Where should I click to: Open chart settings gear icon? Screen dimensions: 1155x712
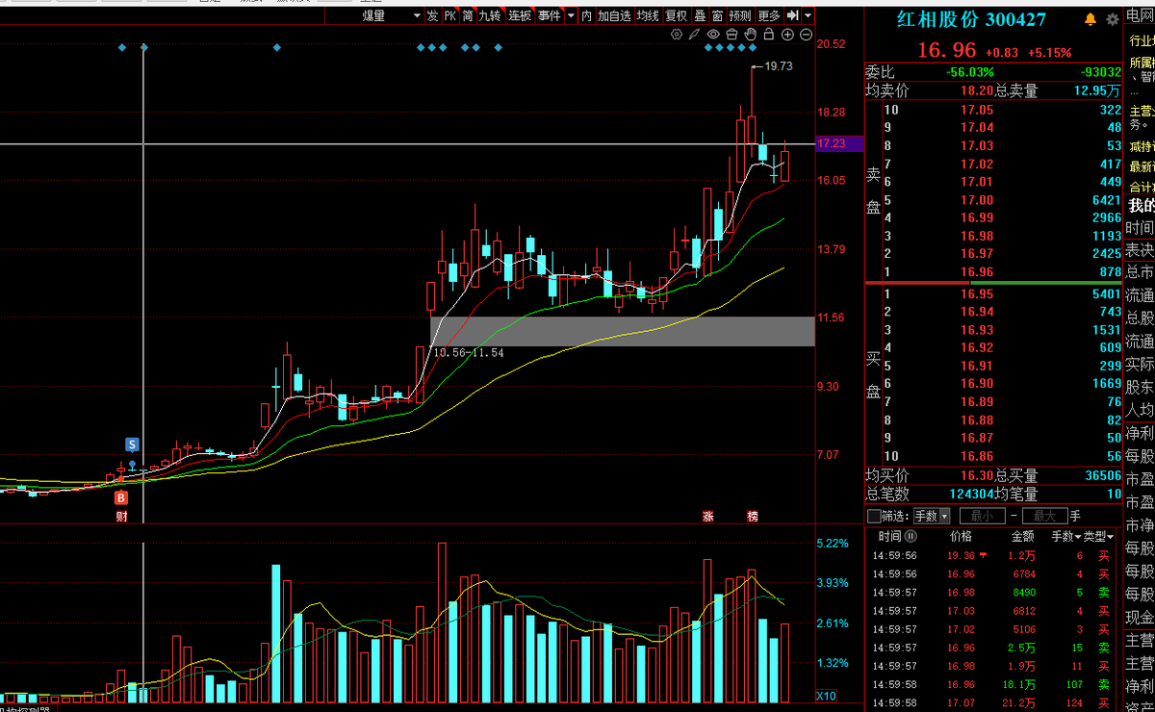coord(677,35)
